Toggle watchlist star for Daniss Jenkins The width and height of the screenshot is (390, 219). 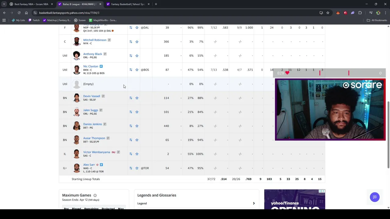point(137,126)
